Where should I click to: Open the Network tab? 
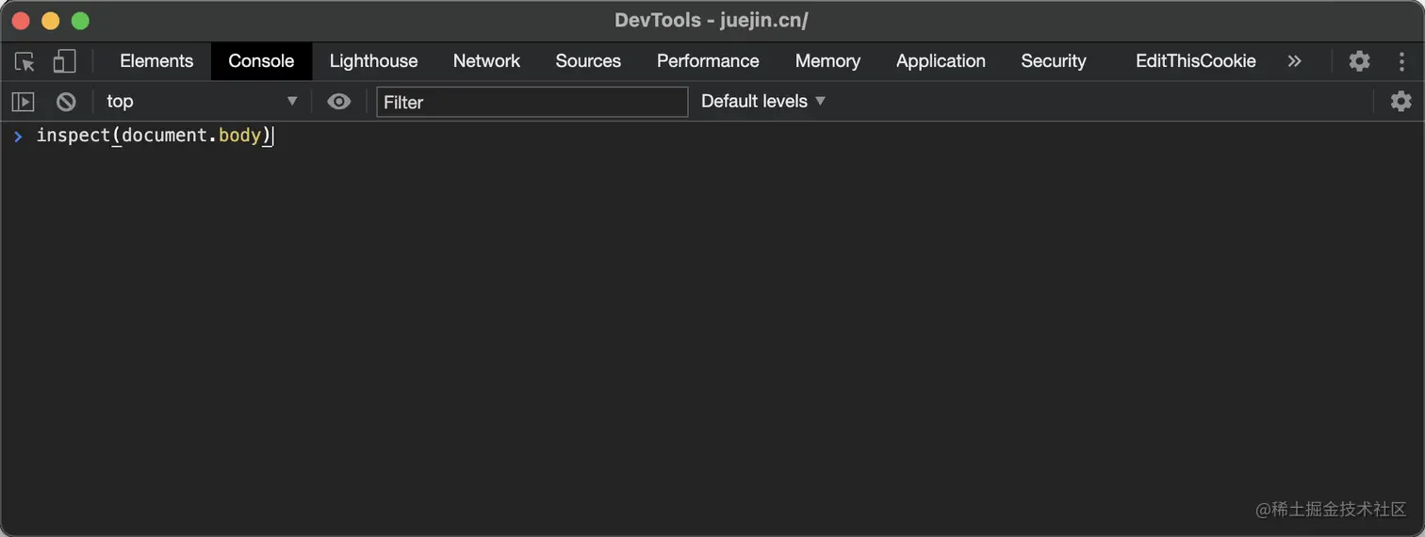(x=486, y=61)
